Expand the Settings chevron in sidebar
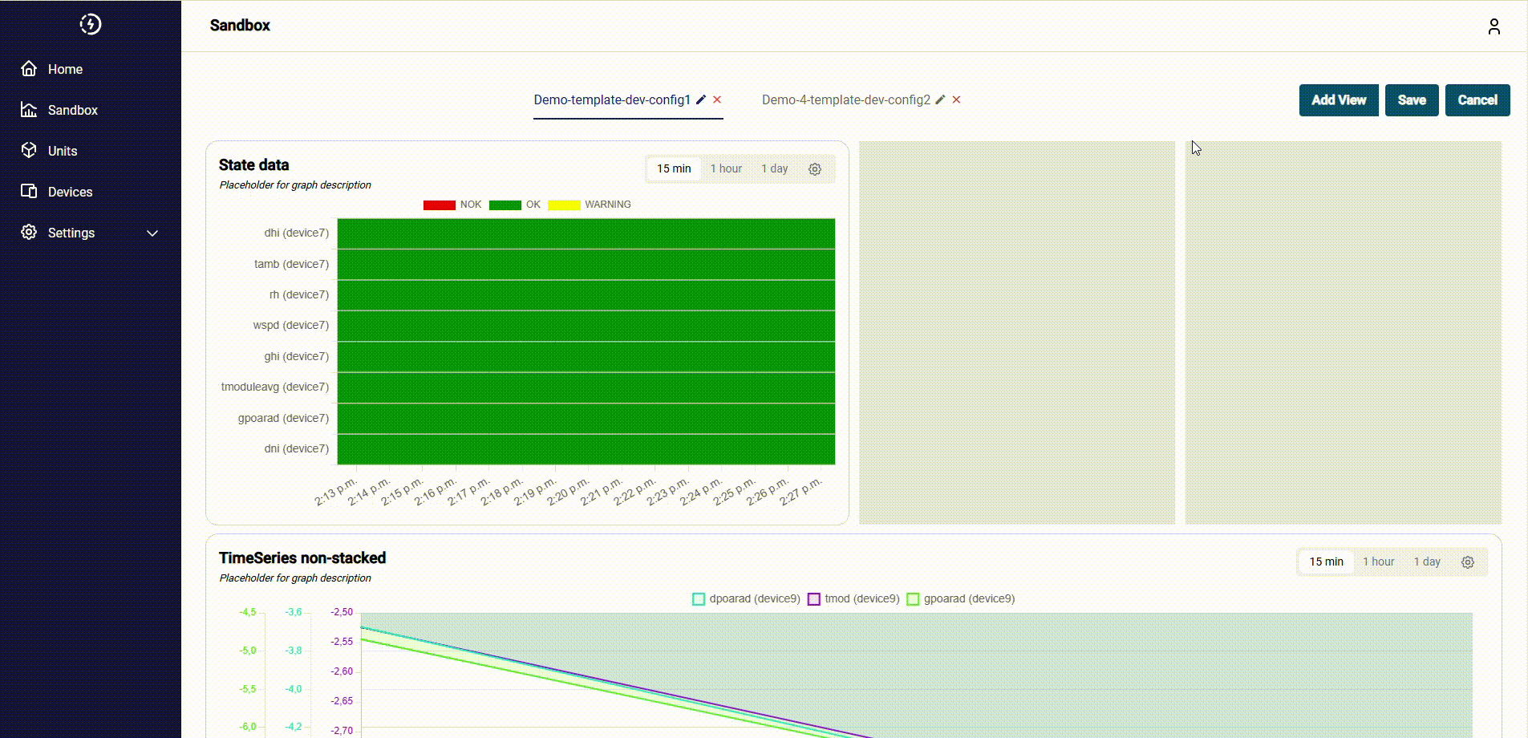Screen dimensions: 1528x738 point(152,233)
